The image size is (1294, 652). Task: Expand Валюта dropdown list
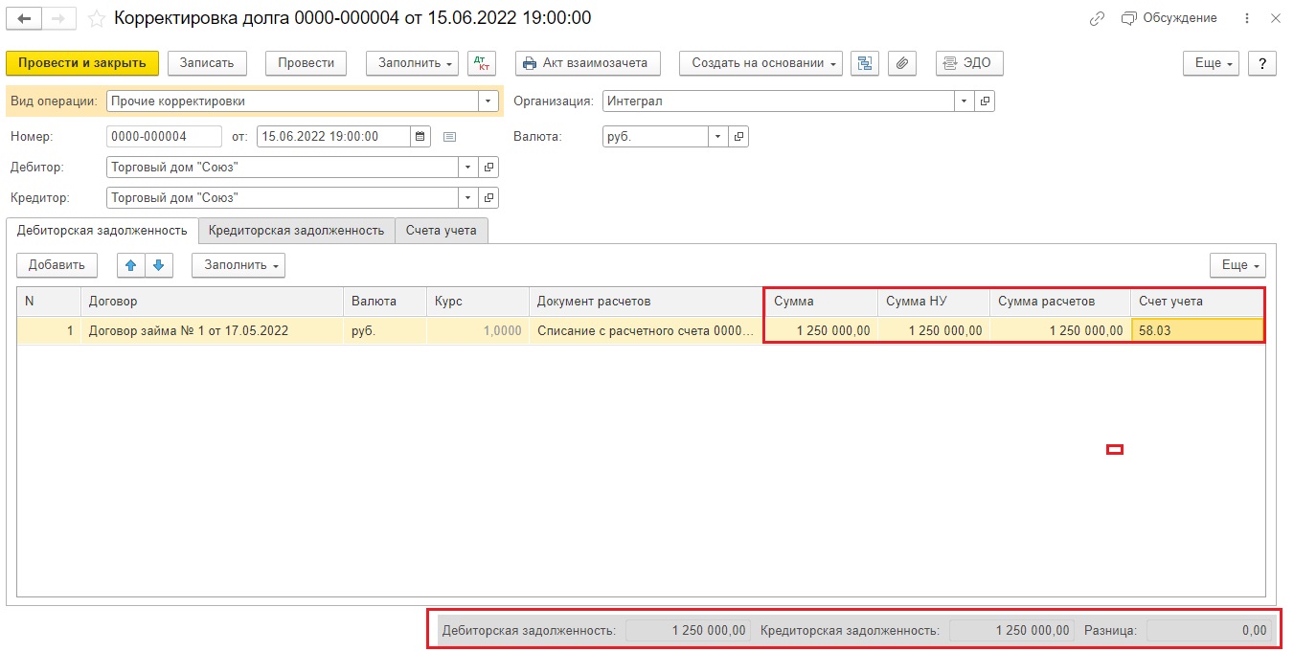pyautogui.click(x=717, y=136)
